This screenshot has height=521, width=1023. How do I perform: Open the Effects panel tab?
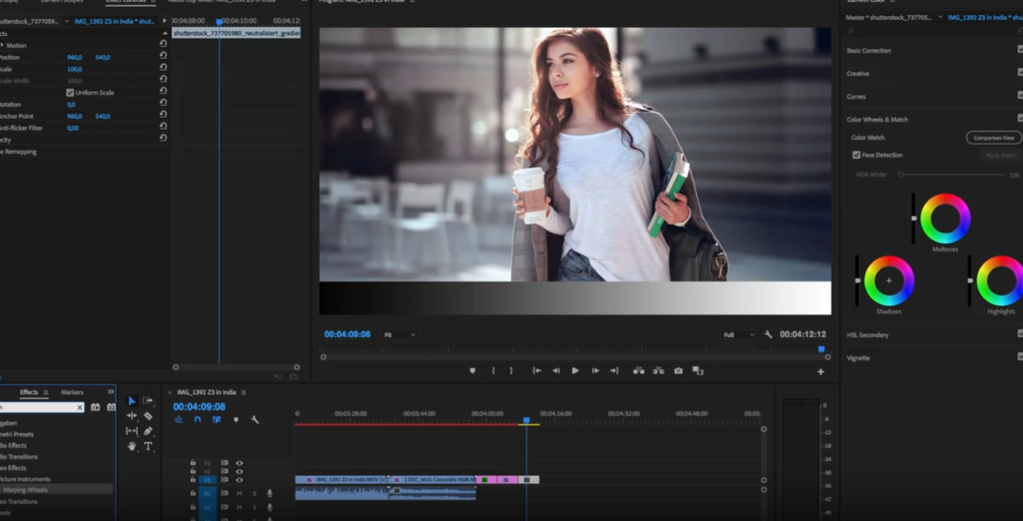(29, 393)
